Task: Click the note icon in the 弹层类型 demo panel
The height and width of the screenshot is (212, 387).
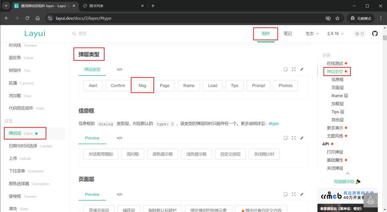Action: pos(286,69)
